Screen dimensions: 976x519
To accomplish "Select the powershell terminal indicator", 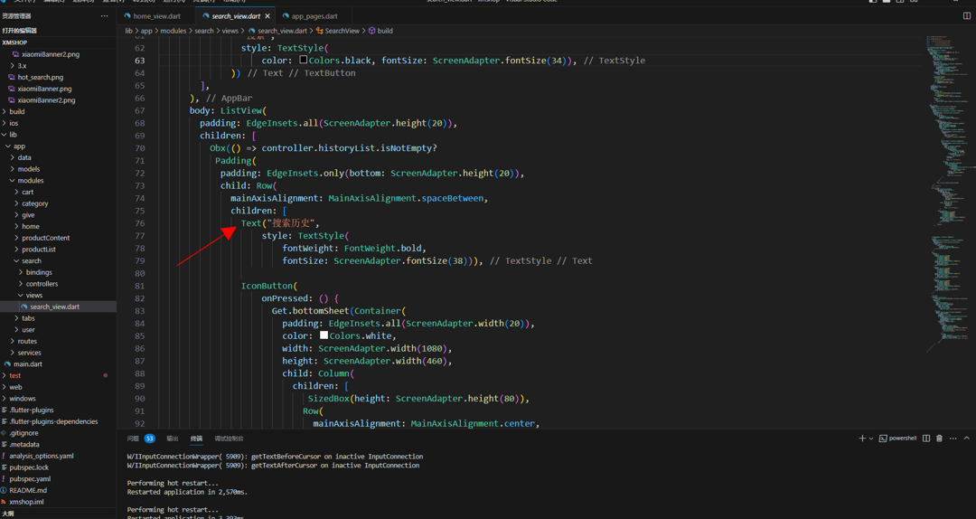I will coord(897,439).
